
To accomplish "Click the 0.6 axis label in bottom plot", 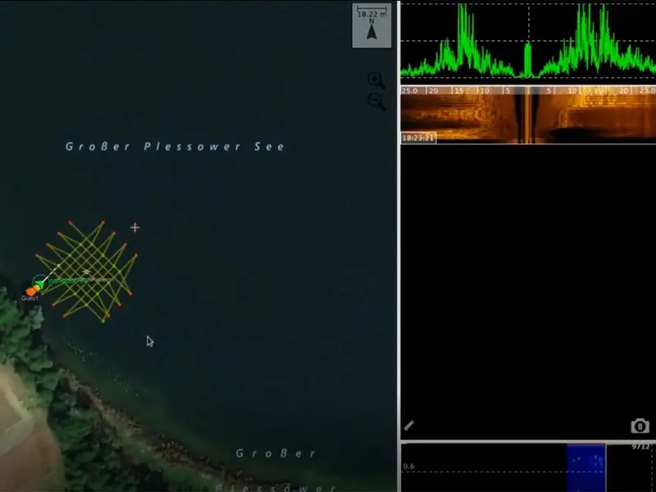I will click(x=408, y=467).
